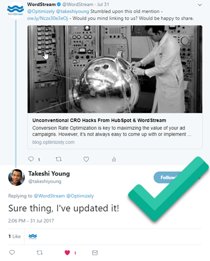Open the WordStream profile avatar at the top
The height and width of the screenshot is (261, 210).
(15, 10)
